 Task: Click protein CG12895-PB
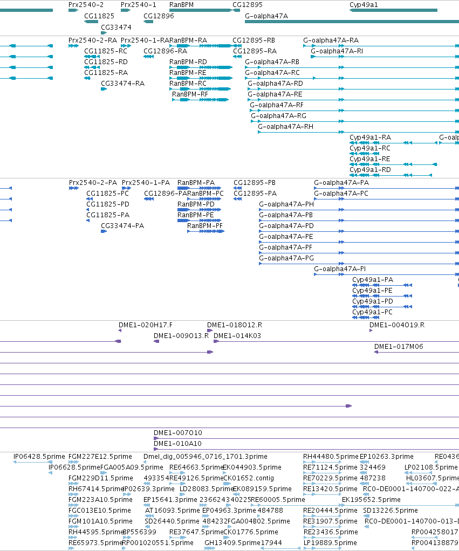[x=255, y=183]
